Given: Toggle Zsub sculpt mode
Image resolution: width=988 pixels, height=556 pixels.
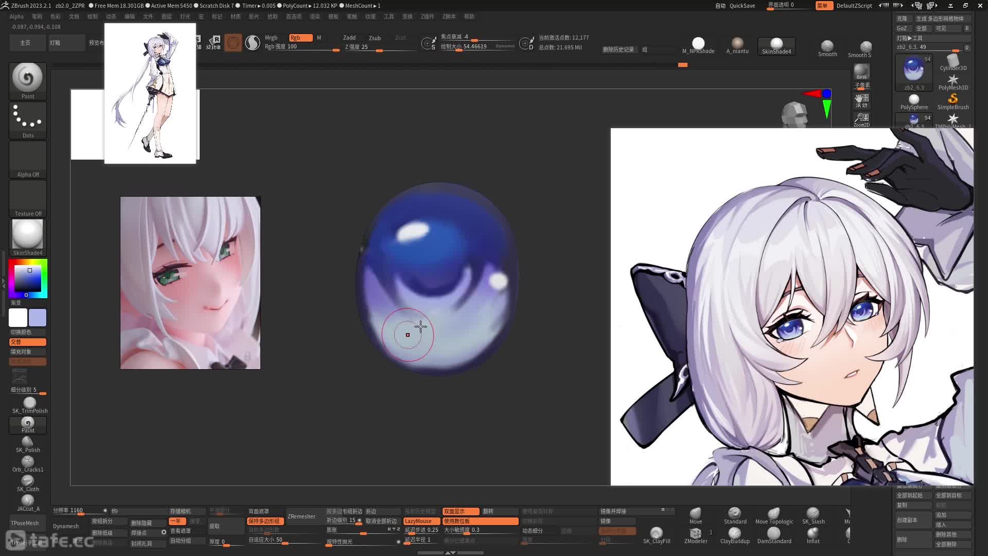Looking at the screenshot, I should [x=375, y=38].
